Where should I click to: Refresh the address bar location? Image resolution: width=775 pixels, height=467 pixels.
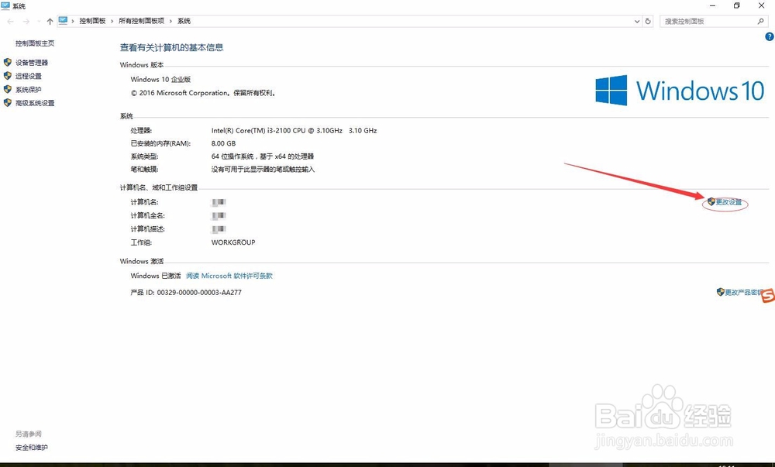(x=648, y=21)
